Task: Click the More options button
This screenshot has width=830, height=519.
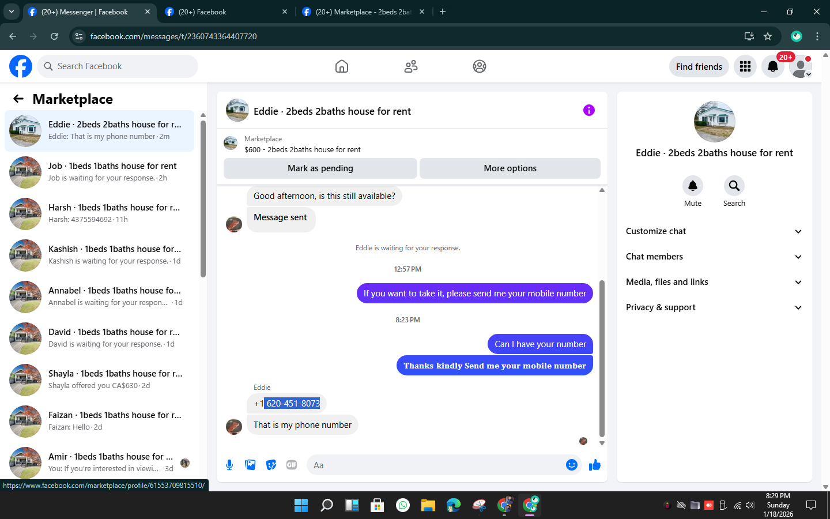Action: [510, 168]
